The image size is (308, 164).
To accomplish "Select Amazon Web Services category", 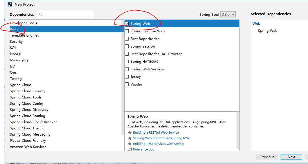I will [66, 147].
